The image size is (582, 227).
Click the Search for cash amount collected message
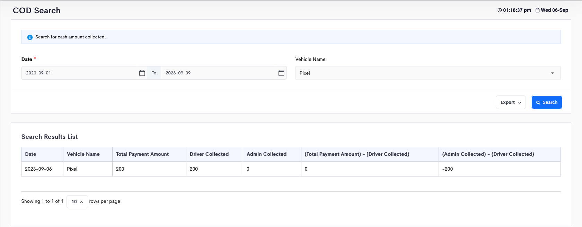click(x=71, y=37)
